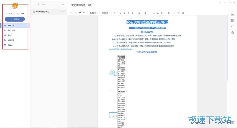Click the document manager screenshot in table
237x128 pixels.
[x=113, y=115]
